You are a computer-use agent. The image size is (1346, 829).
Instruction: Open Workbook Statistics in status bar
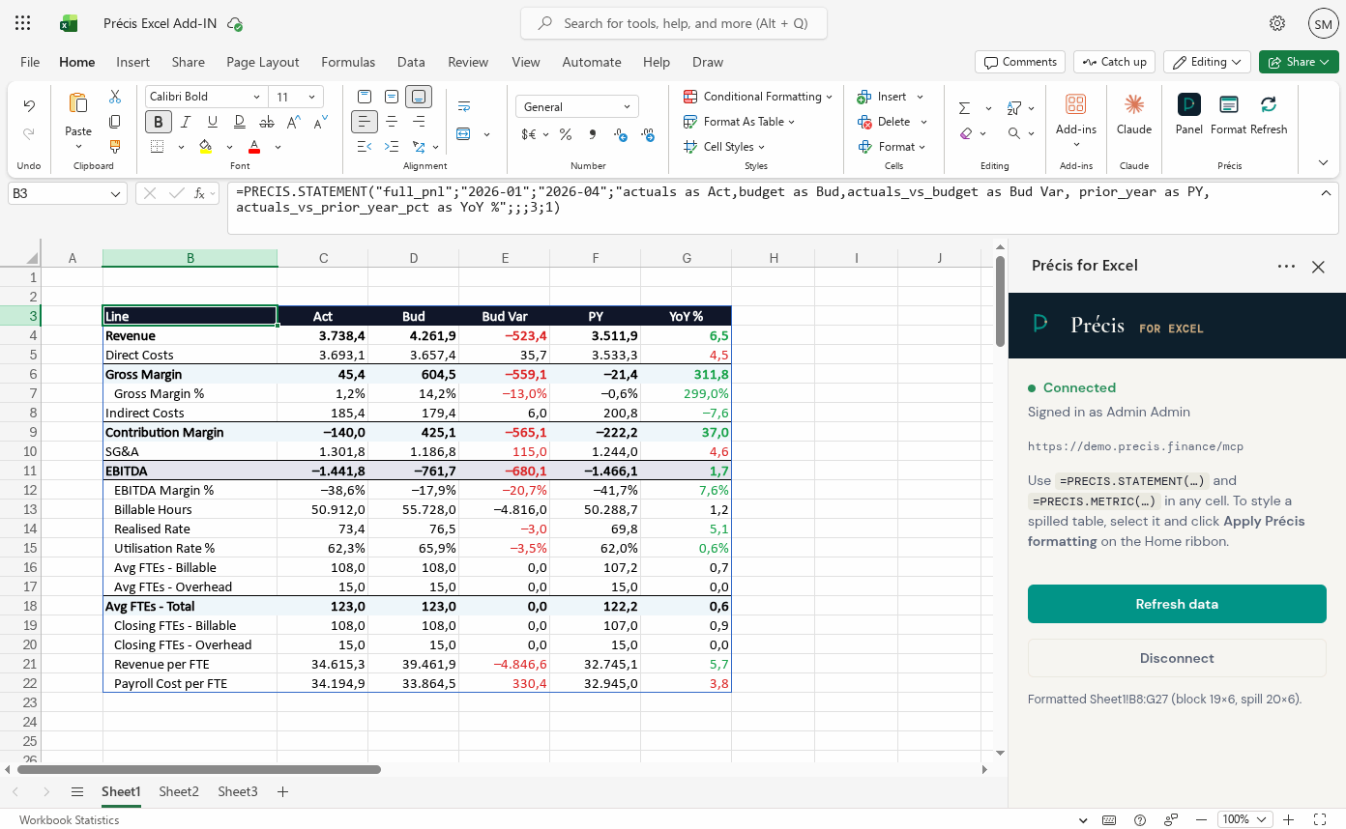click(x=69, y=819)
